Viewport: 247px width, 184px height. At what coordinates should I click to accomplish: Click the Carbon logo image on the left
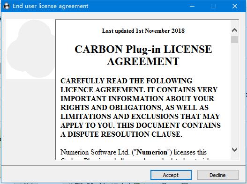(30, 49)
